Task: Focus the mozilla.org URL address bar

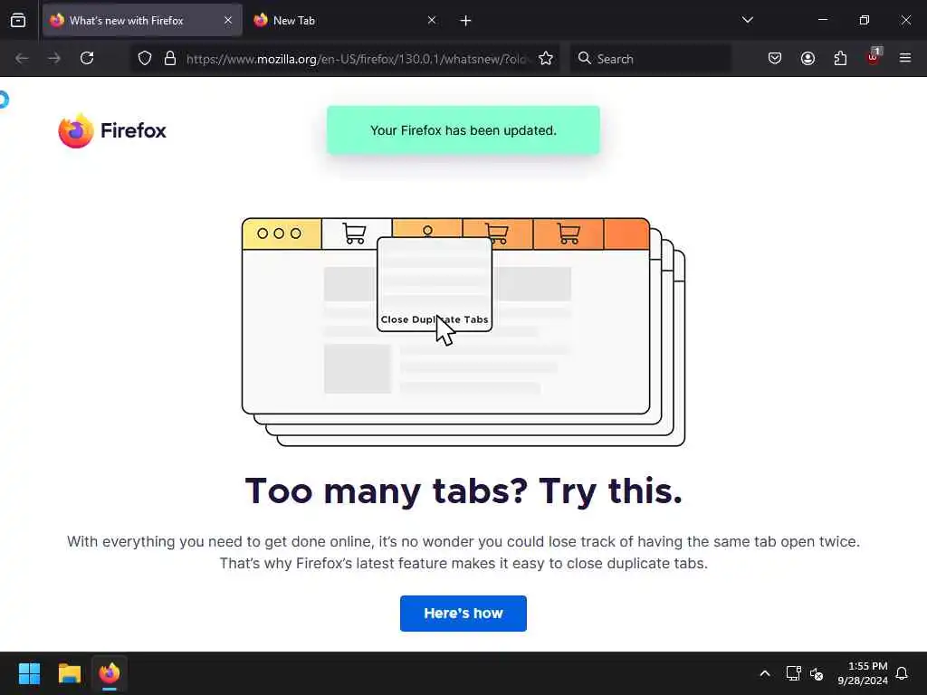Action: (356, 59)
